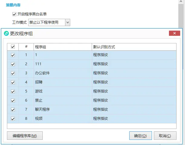Toggle checkbox for 办公软件 group
Viewport: 185px width, 145px height.
click(x=13, y=73)
